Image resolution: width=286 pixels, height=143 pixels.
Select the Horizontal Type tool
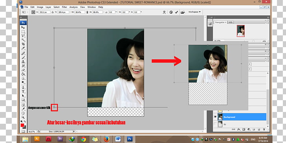click(x=23, y=92)
